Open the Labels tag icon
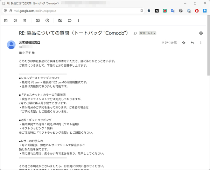Image resolution: width=210 pixels, height=170 pixels. [x=70, y=21]
